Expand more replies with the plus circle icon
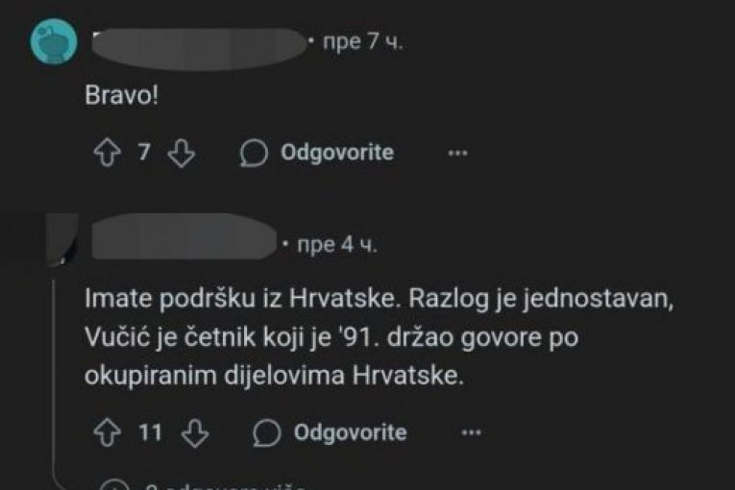 coord(114,485)
